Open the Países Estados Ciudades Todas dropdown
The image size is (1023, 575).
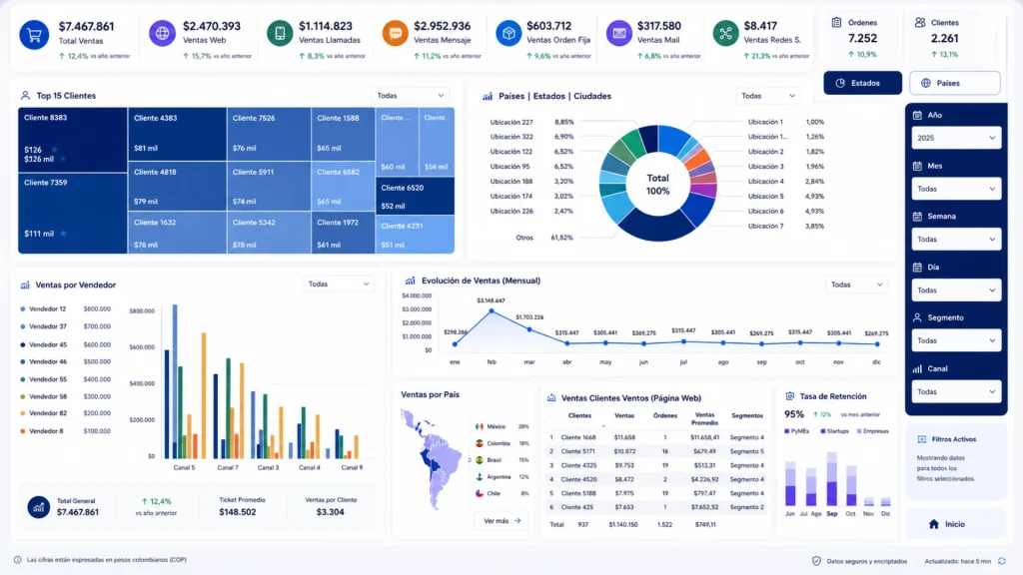click(768, 96)
